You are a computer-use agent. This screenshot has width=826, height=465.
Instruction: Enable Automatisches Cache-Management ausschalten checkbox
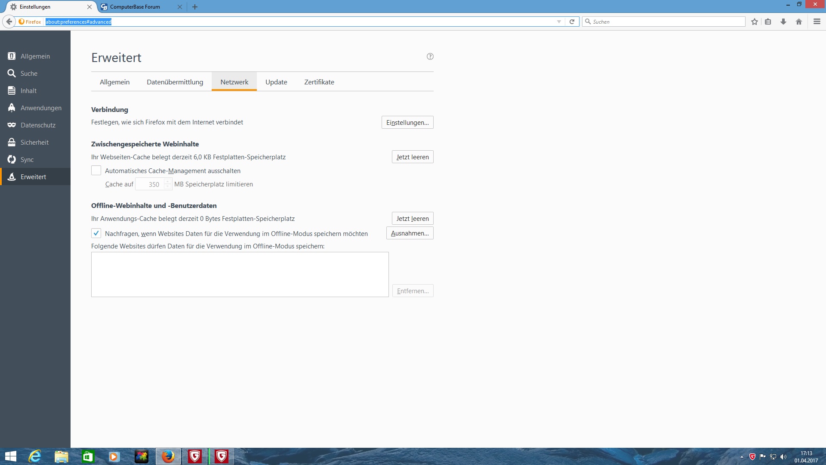click(96, 171)
